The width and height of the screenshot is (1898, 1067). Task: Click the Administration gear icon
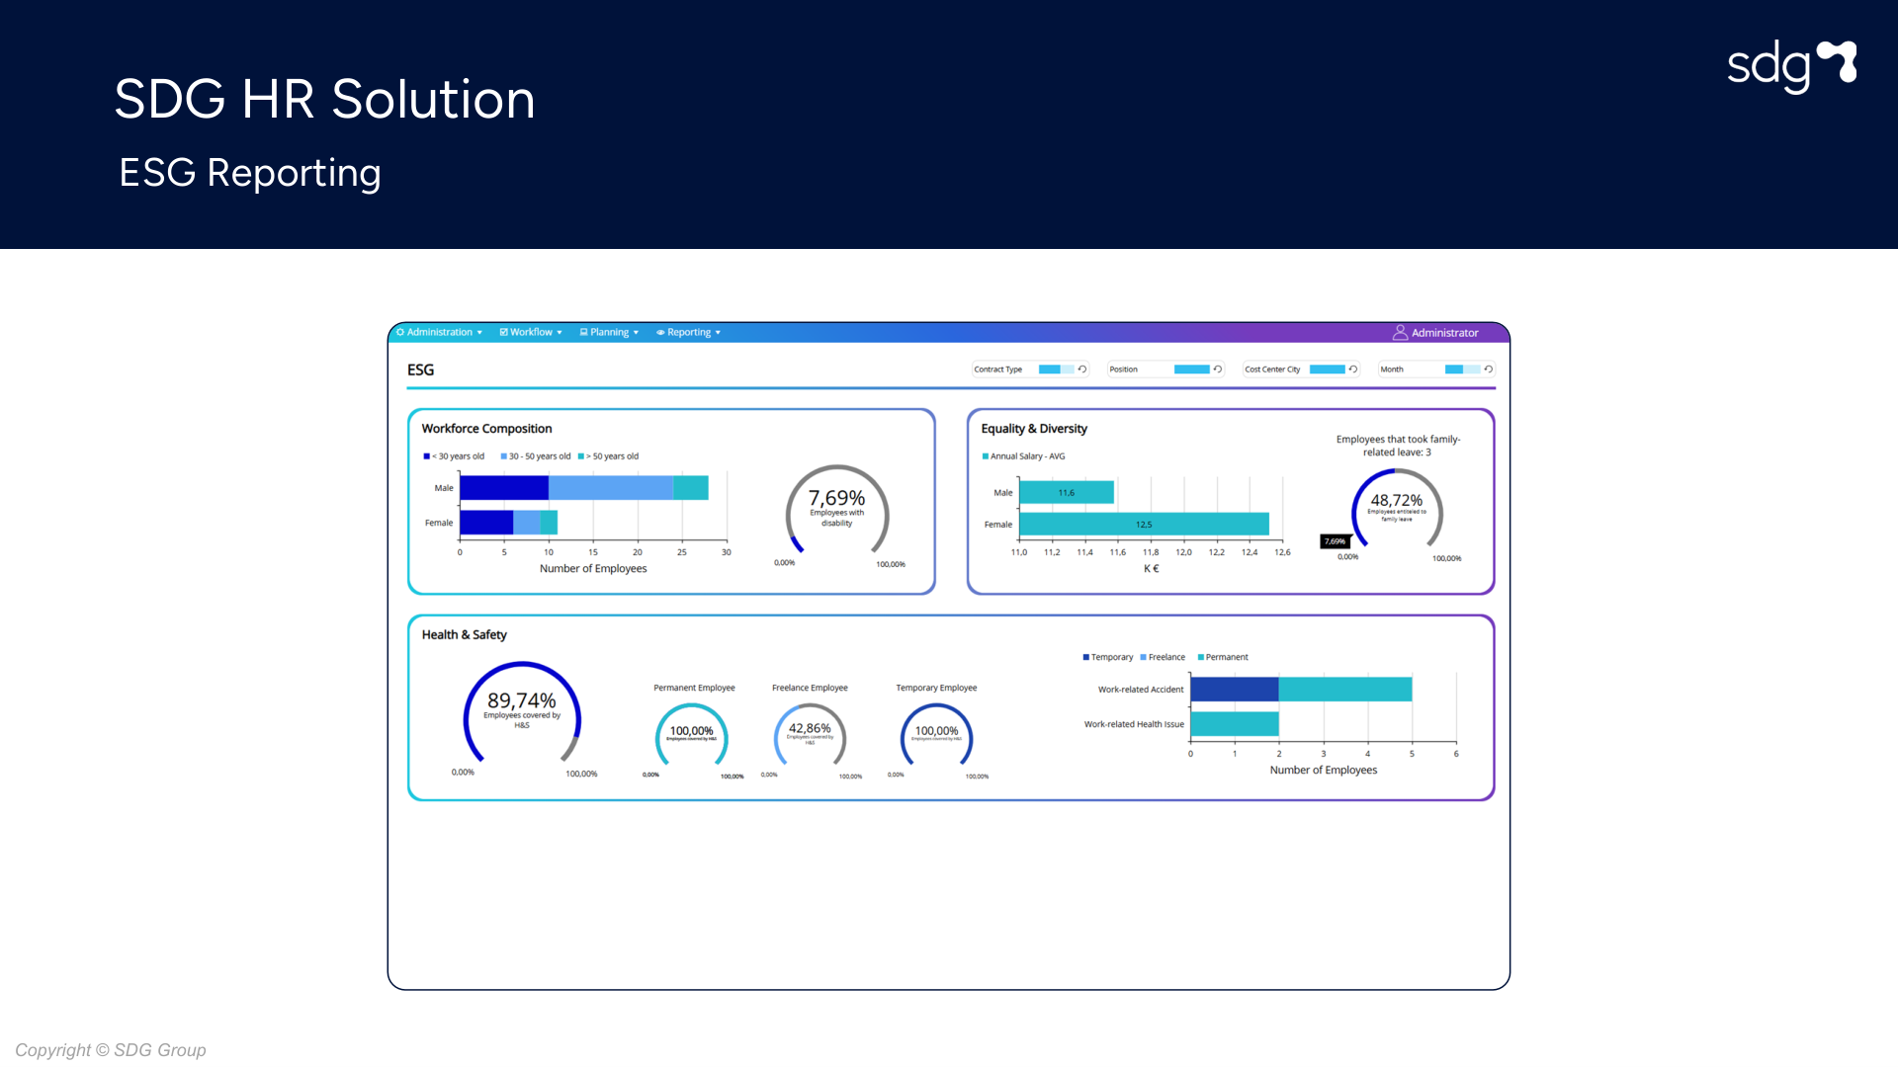[400, 332]
